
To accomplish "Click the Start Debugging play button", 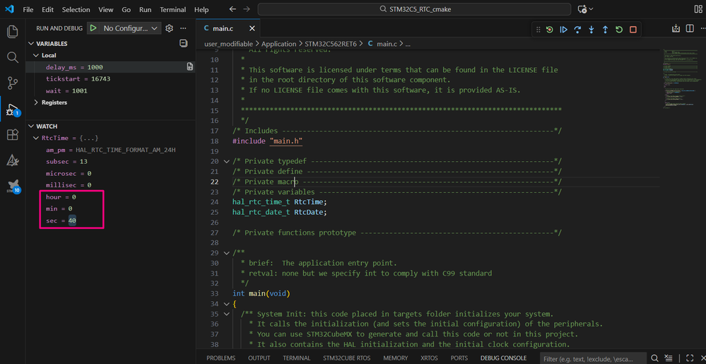I will (93, 28).
